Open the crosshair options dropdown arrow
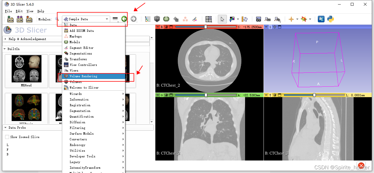Image resolution: width=374 pixels, height=173 pixels. (297, 19)
